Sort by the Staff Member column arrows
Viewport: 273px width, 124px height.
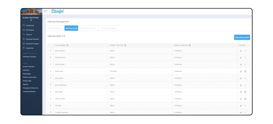tap(67, 45)
